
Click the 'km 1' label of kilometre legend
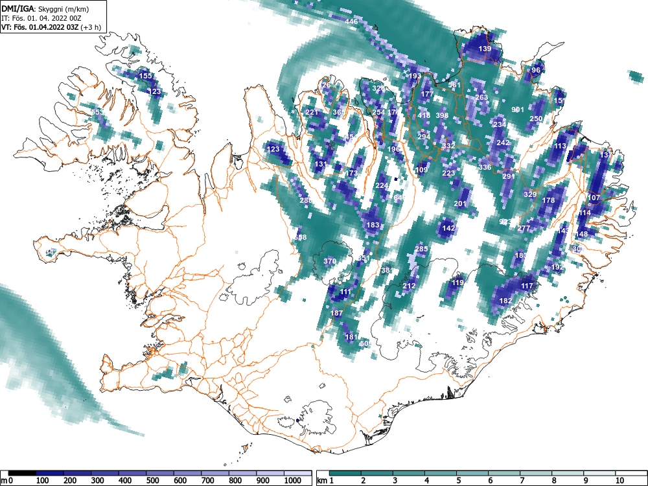(x=325, y=481)
